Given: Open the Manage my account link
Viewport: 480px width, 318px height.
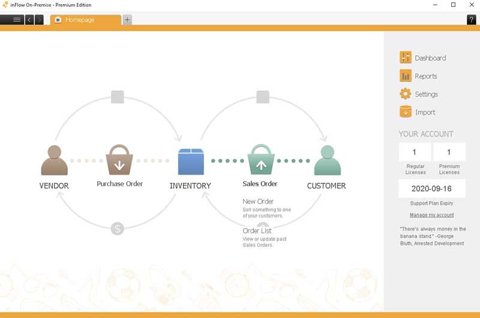Looking at the screenshot, I should [431, 215].
